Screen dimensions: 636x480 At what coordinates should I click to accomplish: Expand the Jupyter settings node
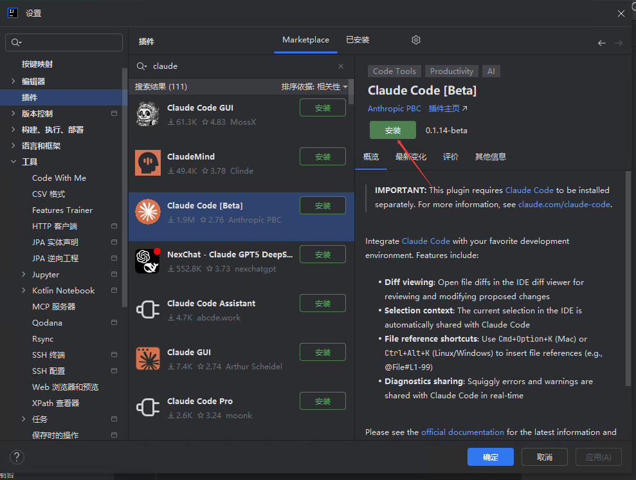click(x=24, y=275)
